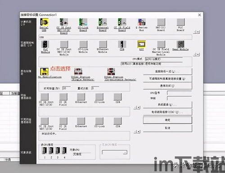Select the Serial USB interface icon
Image resolution: width=225 pixels, height=173 pixels.
point(44,22)
